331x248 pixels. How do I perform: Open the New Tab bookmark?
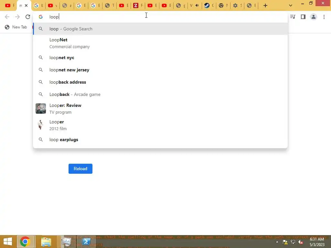(16, 27)
